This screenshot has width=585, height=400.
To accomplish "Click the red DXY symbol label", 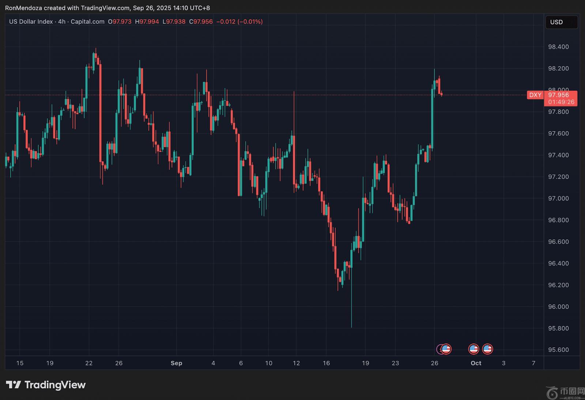I will pos(535,95).
